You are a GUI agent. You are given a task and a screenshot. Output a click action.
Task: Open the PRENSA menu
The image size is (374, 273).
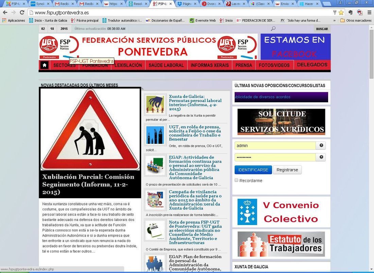[x=244, y=65]
